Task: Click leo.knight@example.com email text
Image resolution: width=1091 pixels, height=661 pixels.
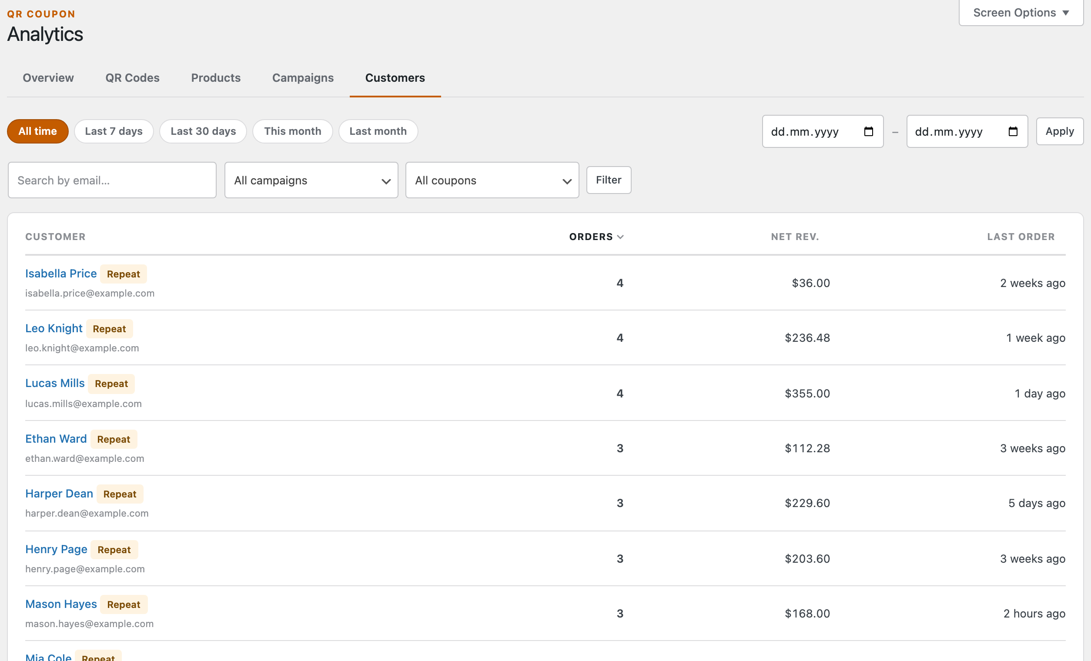Action: tap(82, 348)
